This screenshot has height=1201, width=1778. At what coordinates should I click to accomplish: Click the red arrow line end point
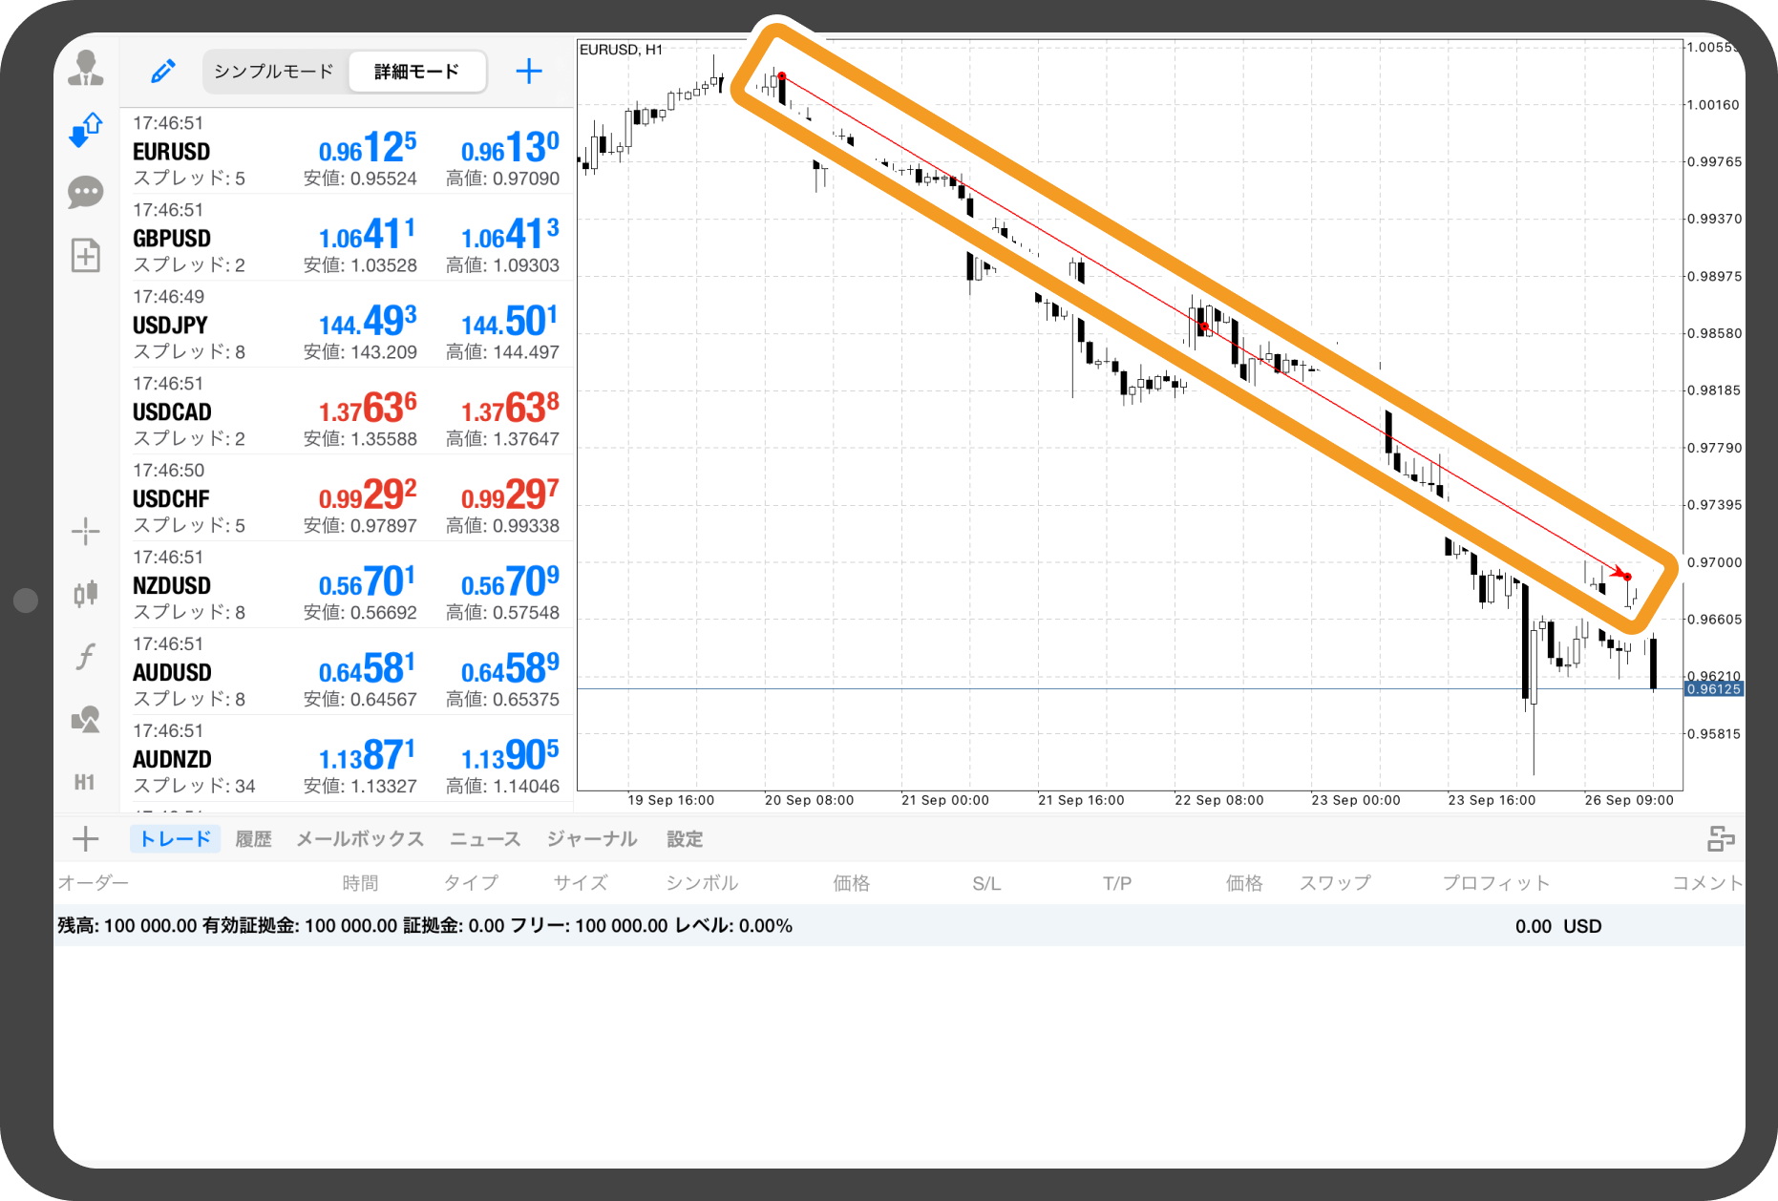tap(1627, 577)
